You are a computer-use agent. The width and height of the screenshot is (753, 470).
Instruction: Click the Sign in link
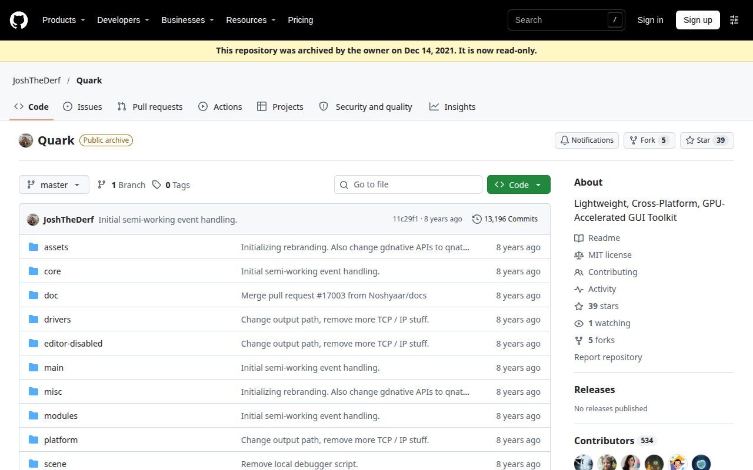(x=650, y=20)
